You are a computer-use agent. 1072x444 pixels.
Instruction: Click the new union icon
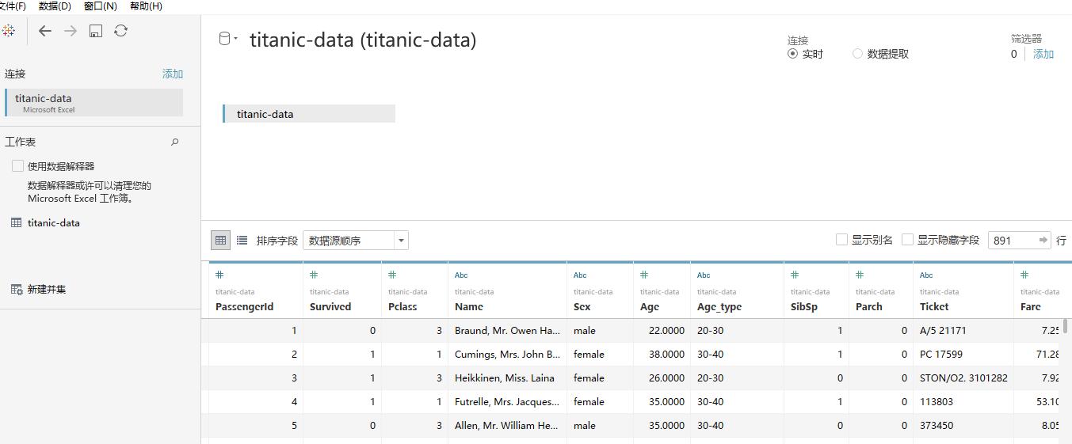click(x=16, y=289)
